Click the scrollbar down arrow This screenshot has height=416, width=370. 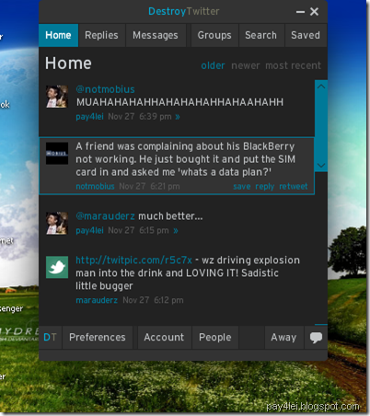[x=321, y=166]
